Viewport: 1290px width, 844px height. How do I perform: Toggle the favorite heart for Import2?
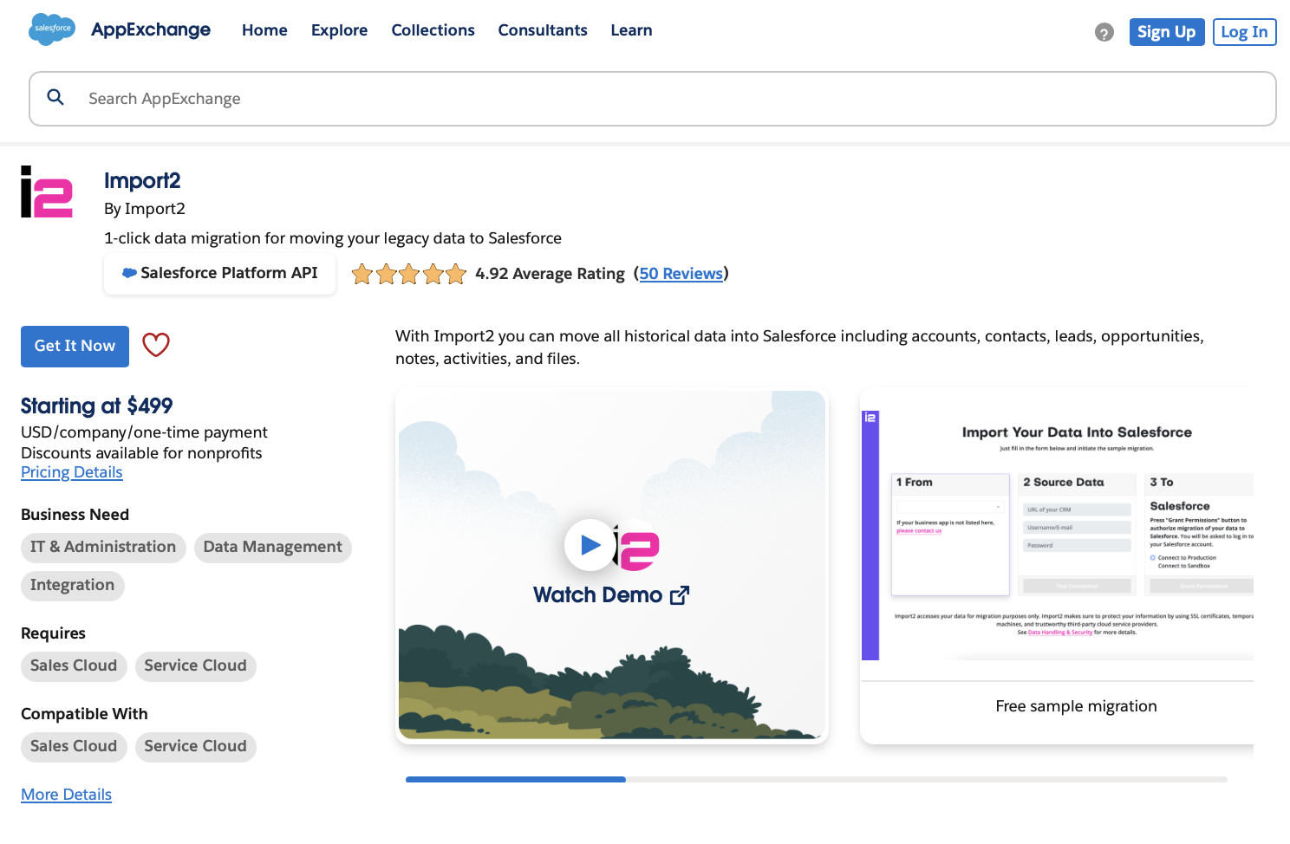155,345
